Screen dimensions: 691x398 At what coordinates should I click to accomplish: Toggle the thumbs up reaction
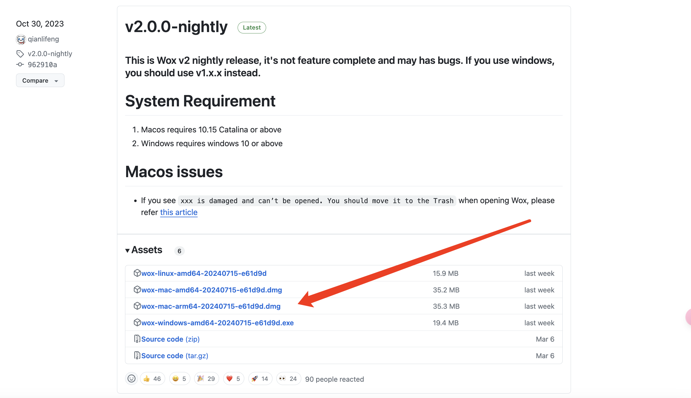pos(152,379)
